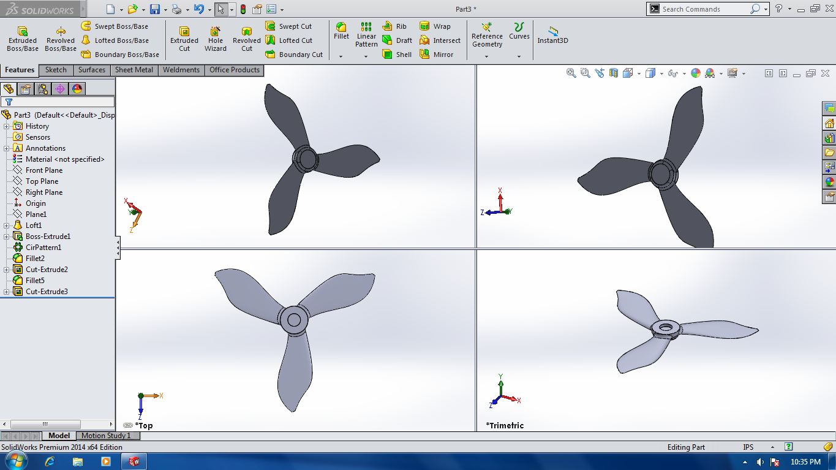This screenshot has width=836, height=470.
Task: Toggle Instant3D mode
Action: pyautogui.click(x=552, y=35)
